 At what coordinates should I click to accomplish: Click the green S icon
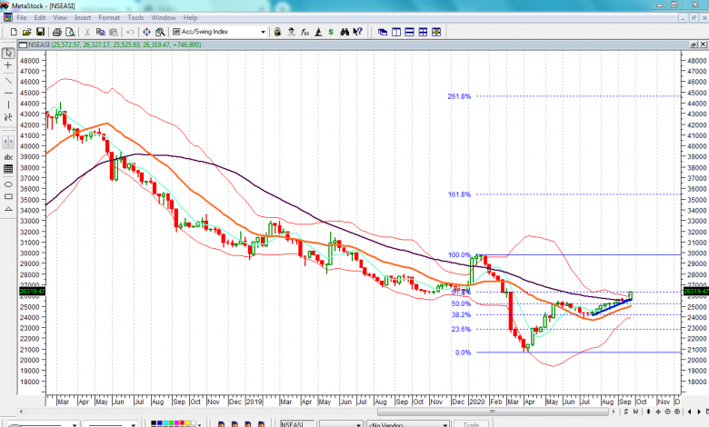(x=331, y=32)
